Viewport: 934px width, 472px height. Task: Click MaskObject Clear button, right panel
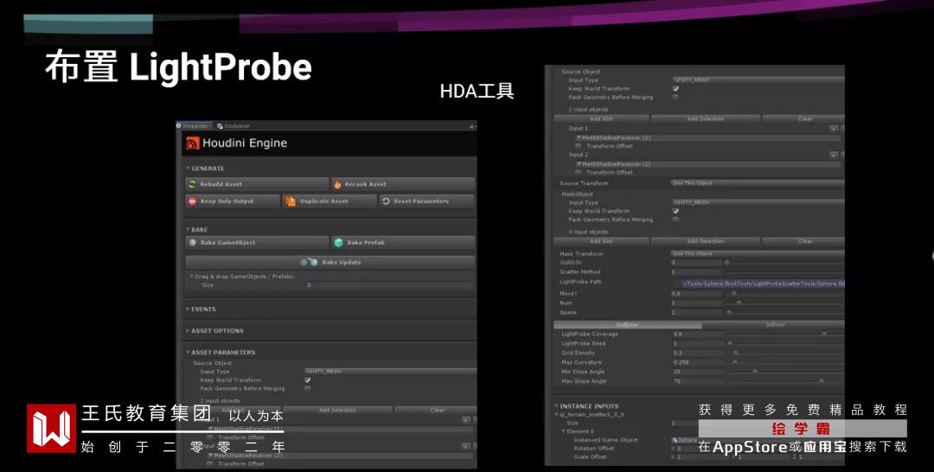(x=803, y=242)
